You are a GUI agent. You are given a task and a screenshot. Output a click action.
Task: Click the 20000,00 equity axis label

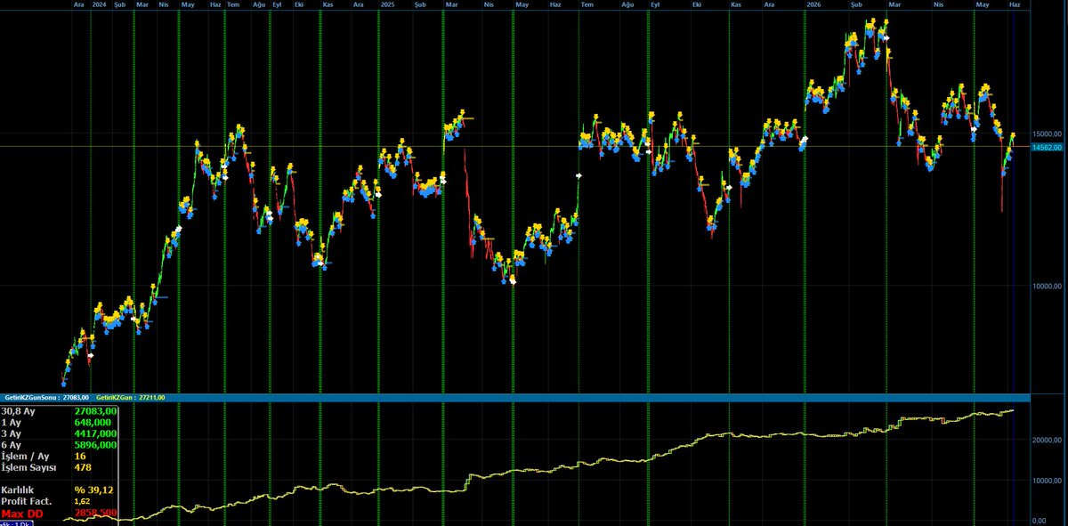pyautogui.click(x=1047, y=441)
